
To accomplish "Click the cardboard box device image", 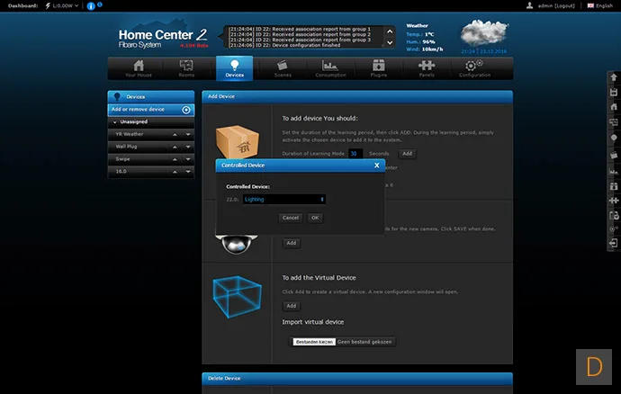I will (x=238, y=142).
